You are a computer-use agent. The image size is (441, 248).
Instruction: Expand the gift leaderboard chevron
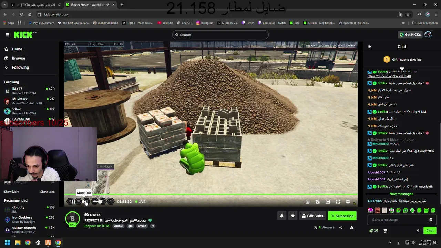402,69
